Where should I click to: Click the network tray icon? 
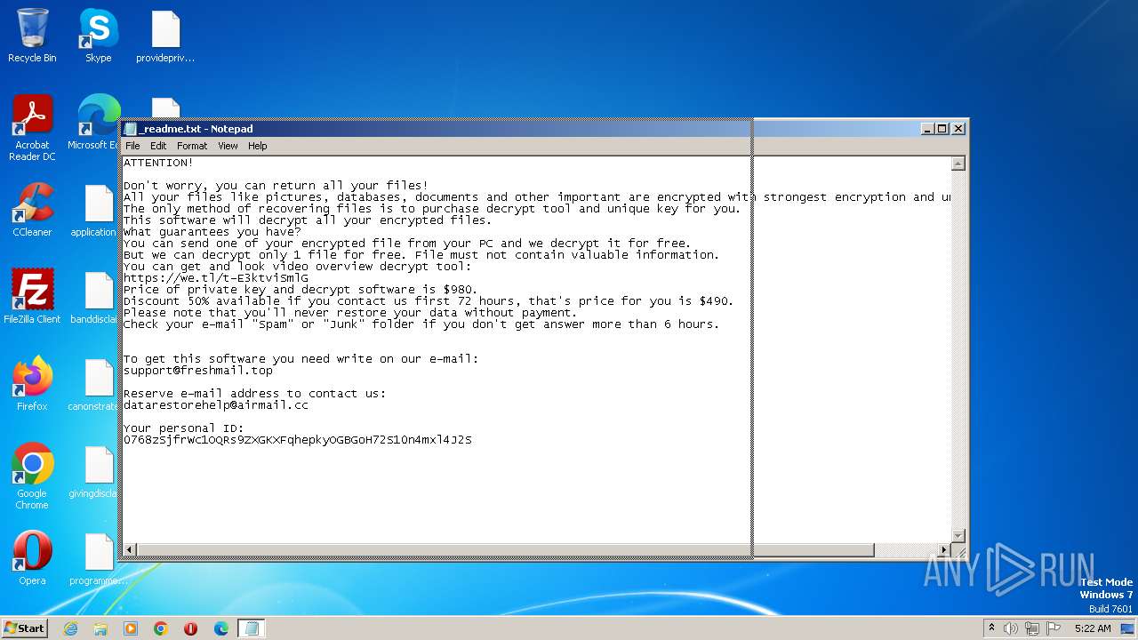pos(1032,628)
